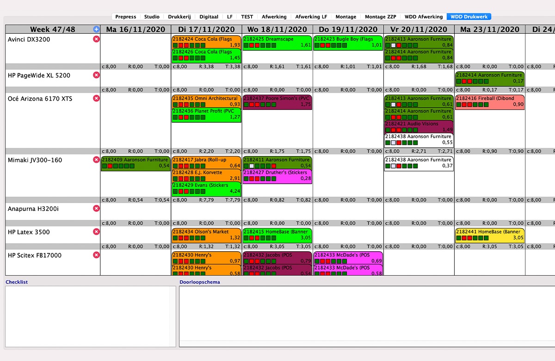The image size is (555, 361).
Task: Select the WDD Drukwerk tab
Action: [469, 17]
